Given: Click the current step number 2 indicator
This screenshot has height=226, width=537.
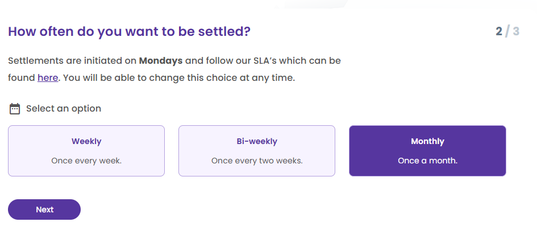Looking at the screenshot, I should pyautogui.click(x=499, y=31).
